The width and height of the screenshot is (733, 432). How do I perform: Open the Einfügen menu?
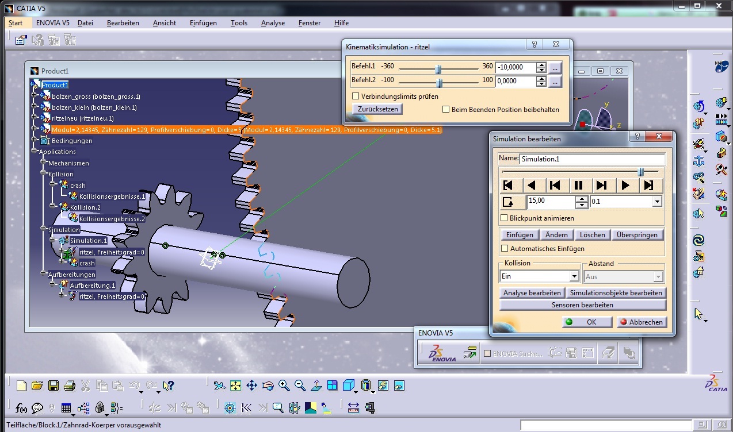point(203,23)
